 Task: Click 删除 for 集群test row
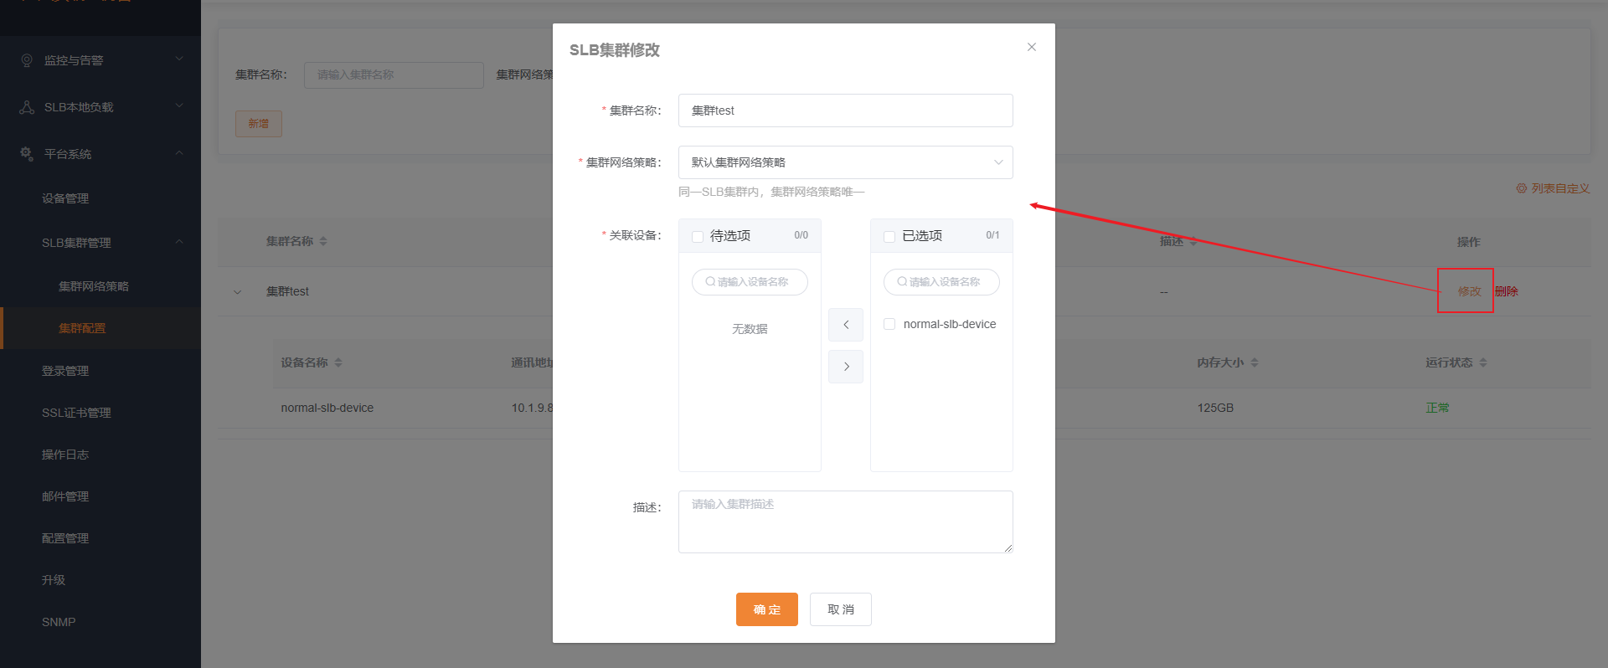[1507, 291]
